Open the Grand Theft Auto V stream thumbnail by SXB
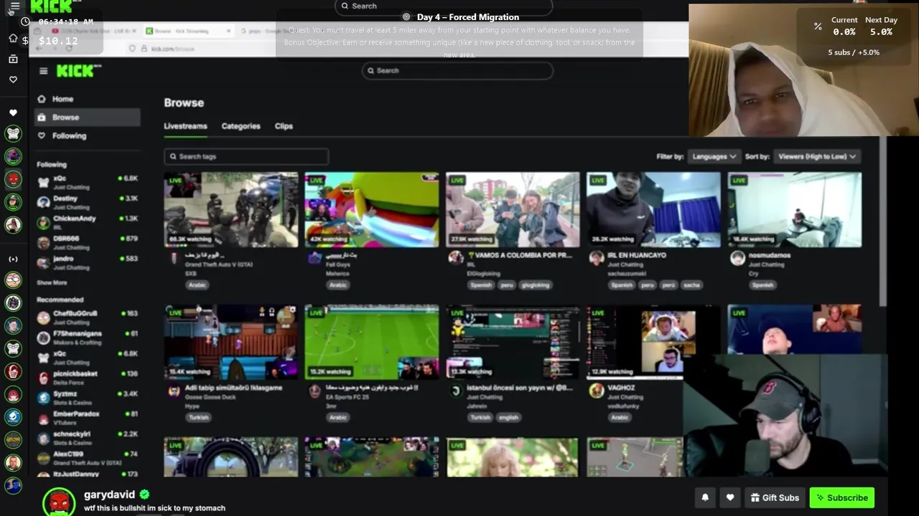 pyautogui.click(x=230, y=209)
